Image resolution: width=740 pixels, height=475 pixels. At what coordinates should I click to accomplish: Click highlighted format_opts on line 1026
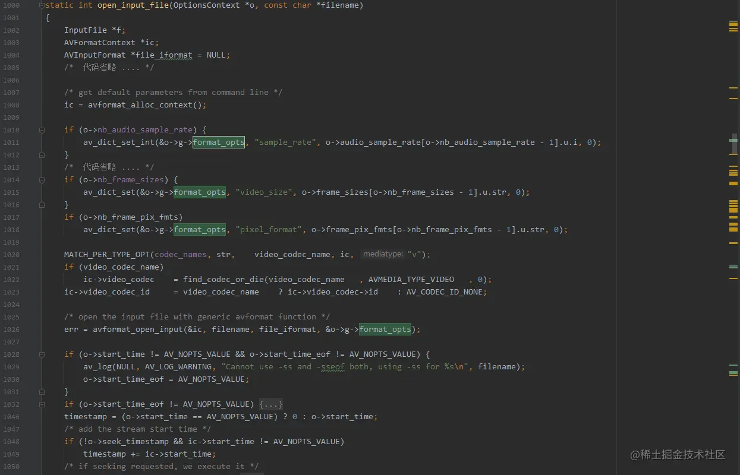pos(385,330)
